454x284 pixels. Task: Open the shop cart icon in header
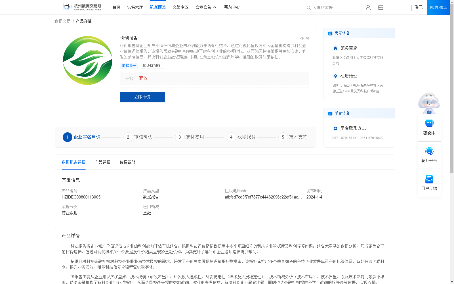pos(381,7)
